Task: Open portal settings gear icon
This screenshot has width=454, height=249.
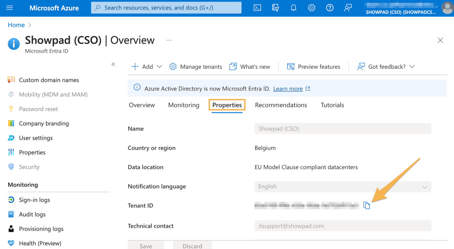Action: tap(311, 8)
